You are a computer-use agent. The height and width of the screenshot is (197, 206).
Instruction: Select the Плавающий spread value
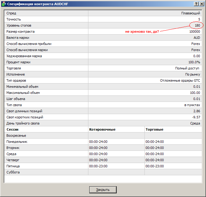191,13
